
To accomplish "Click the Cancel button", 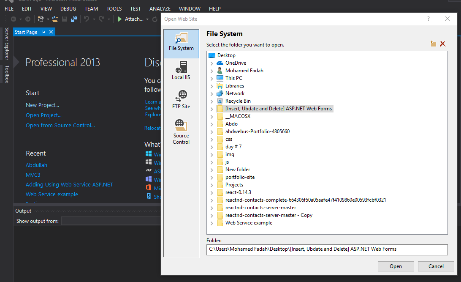I will tap(436, 266).
